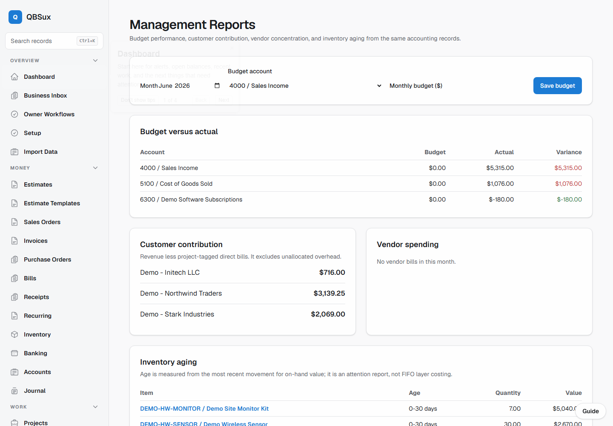The height and width of the screenshot is (426, 613).
Task: Click the Inventory box icon
Action: click(14, 334)
